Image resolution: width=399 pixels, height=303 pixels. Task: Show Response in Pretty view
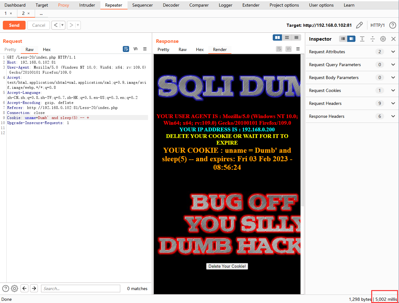pos(163,49)
